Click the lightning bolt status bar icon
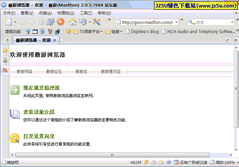Image resolution: width=239 pixels, height=167 pixels. pos(146,162)
